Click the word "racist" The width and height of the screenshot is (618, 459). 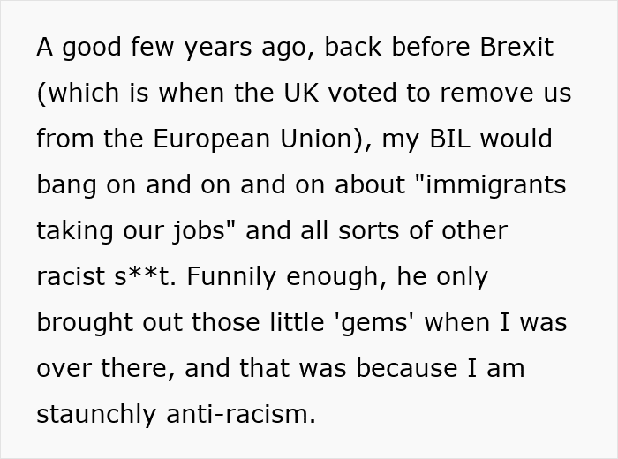coord(71,276)
